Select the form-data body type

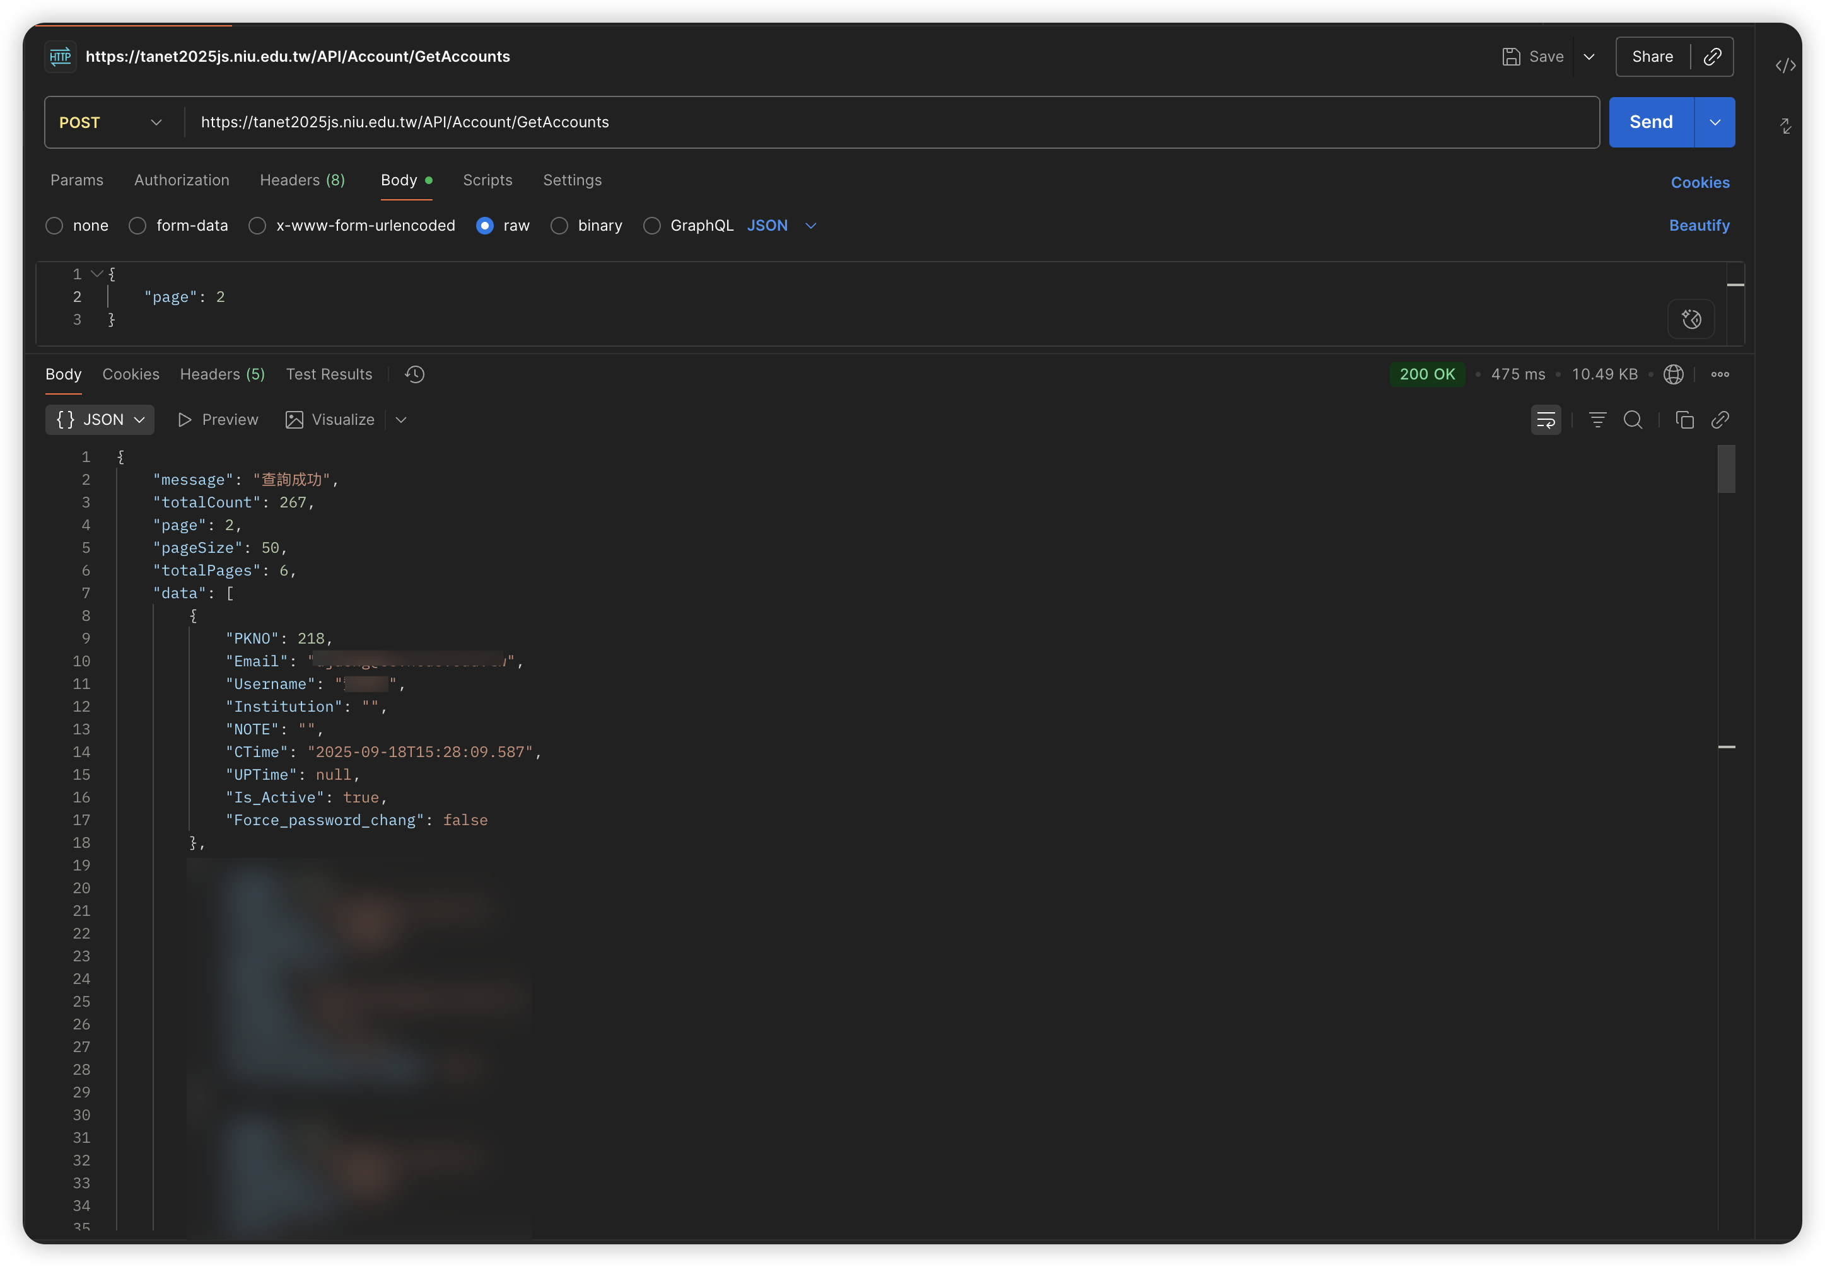(137, 226)
